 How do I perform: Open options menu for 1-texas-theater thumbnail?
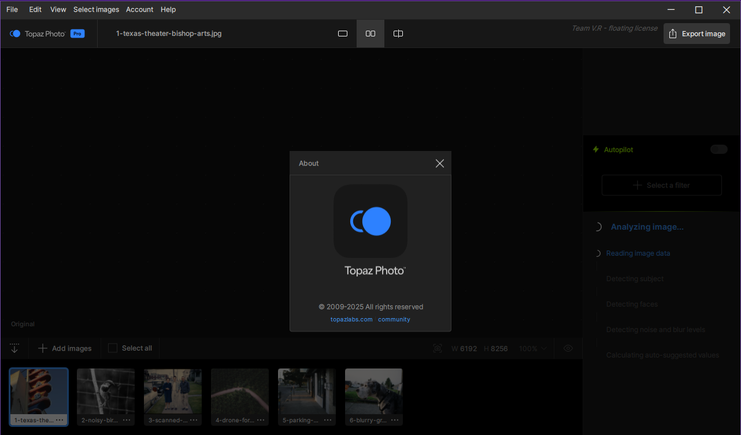(x=60, y=420)
